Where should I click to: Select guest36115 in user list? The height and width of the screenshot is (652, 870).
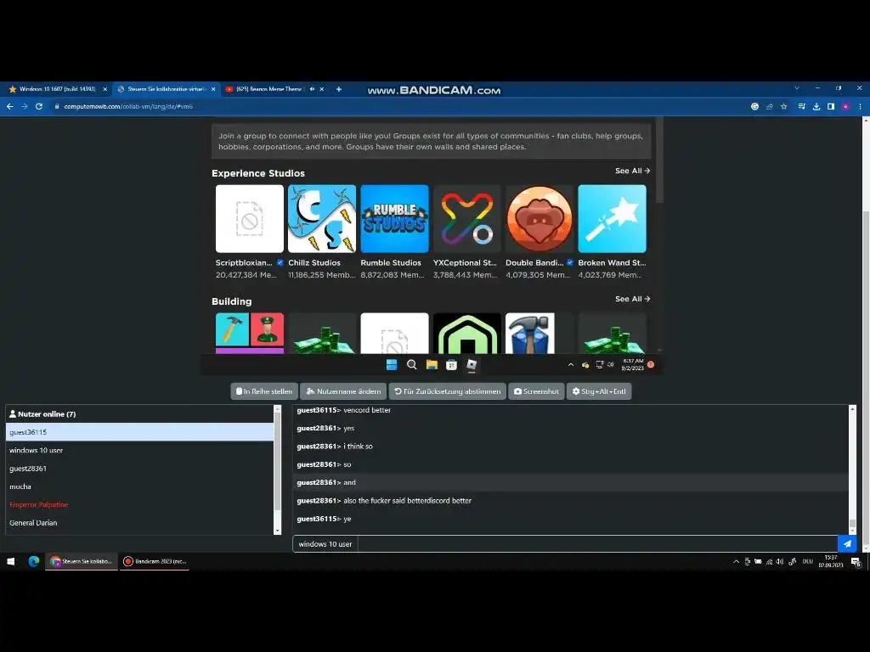click(139, 432)
